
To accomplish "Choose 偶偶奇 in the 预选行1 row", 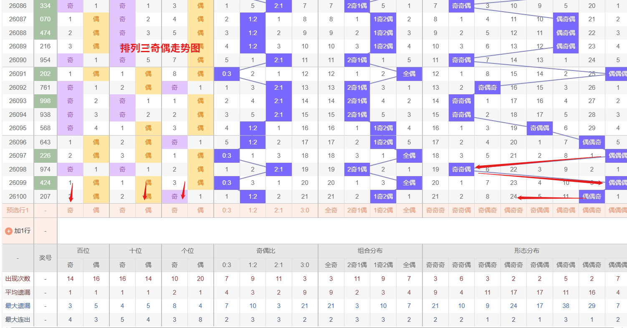I will (592, 210).
